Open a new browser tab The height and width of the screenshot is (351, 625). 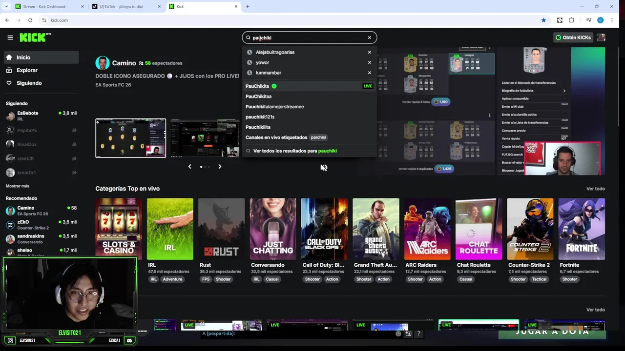click(248, 6)
